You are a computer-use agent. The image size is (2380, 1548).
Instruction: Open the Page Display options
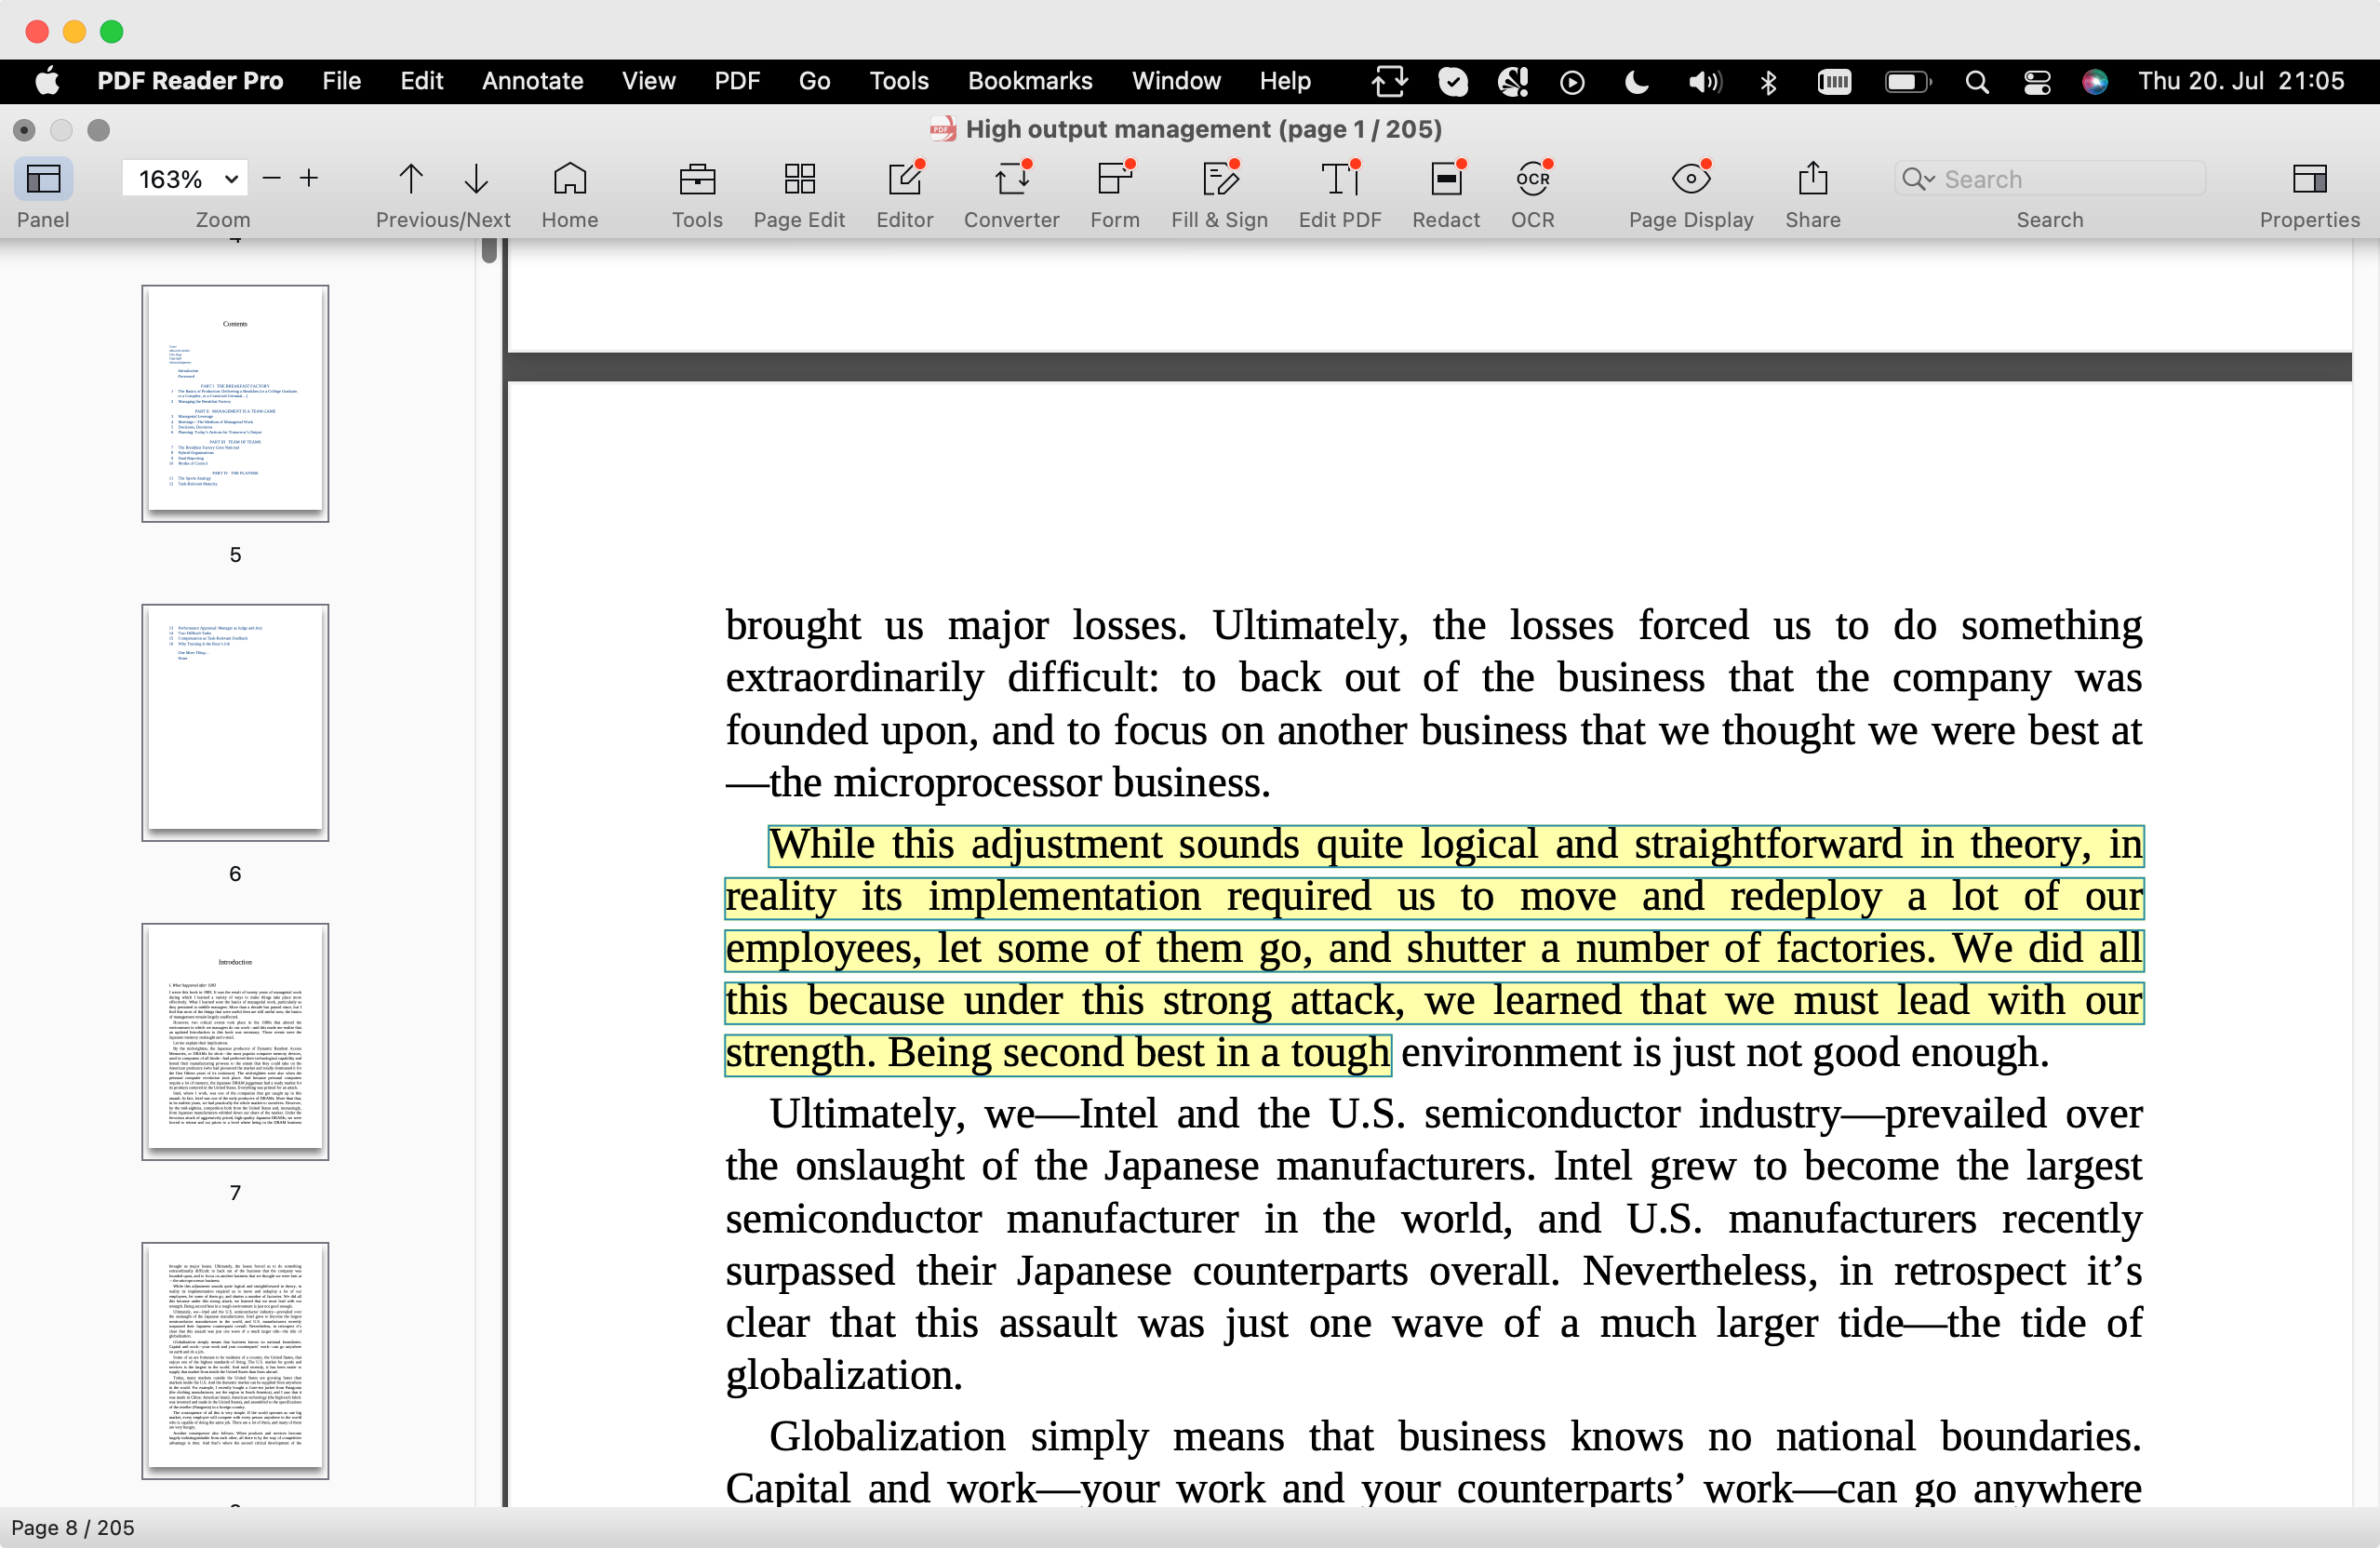click(x=1690, y=180)
